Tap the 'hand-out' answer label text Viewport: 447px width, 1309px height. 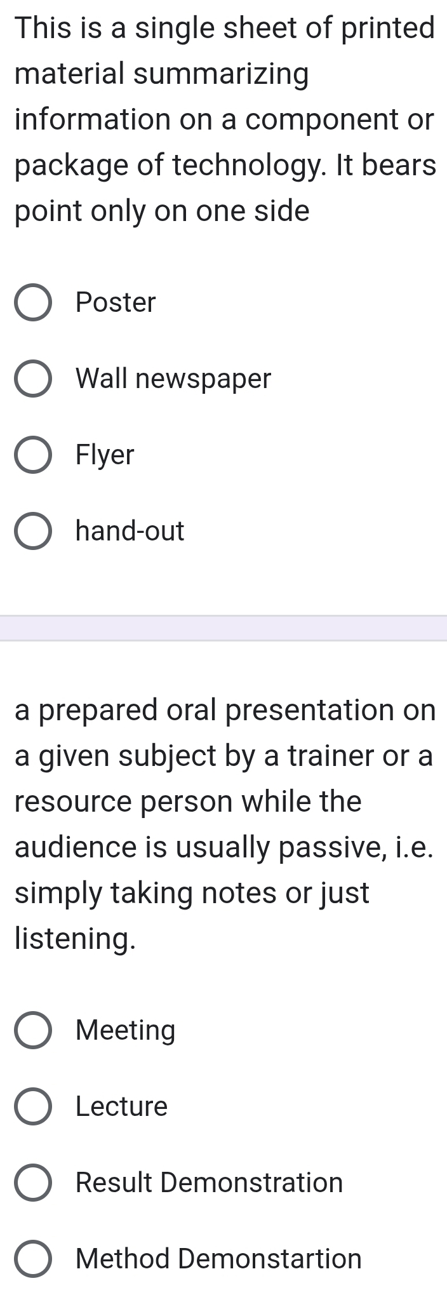click(130, 531)
